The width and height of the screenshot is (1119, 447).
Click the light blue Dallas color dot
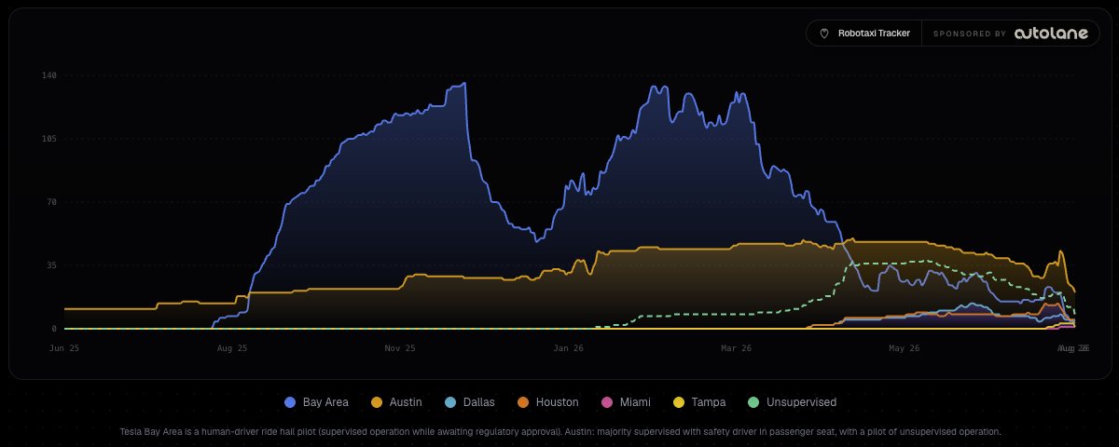click(450, 402)
